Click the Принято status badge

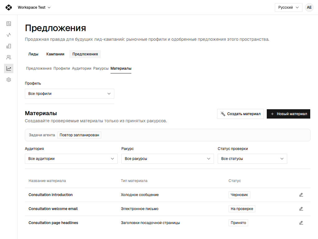238,223
